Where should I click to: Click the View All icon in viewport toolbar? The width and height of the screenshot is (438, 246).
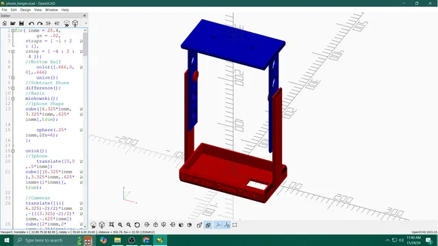(112, 225)
